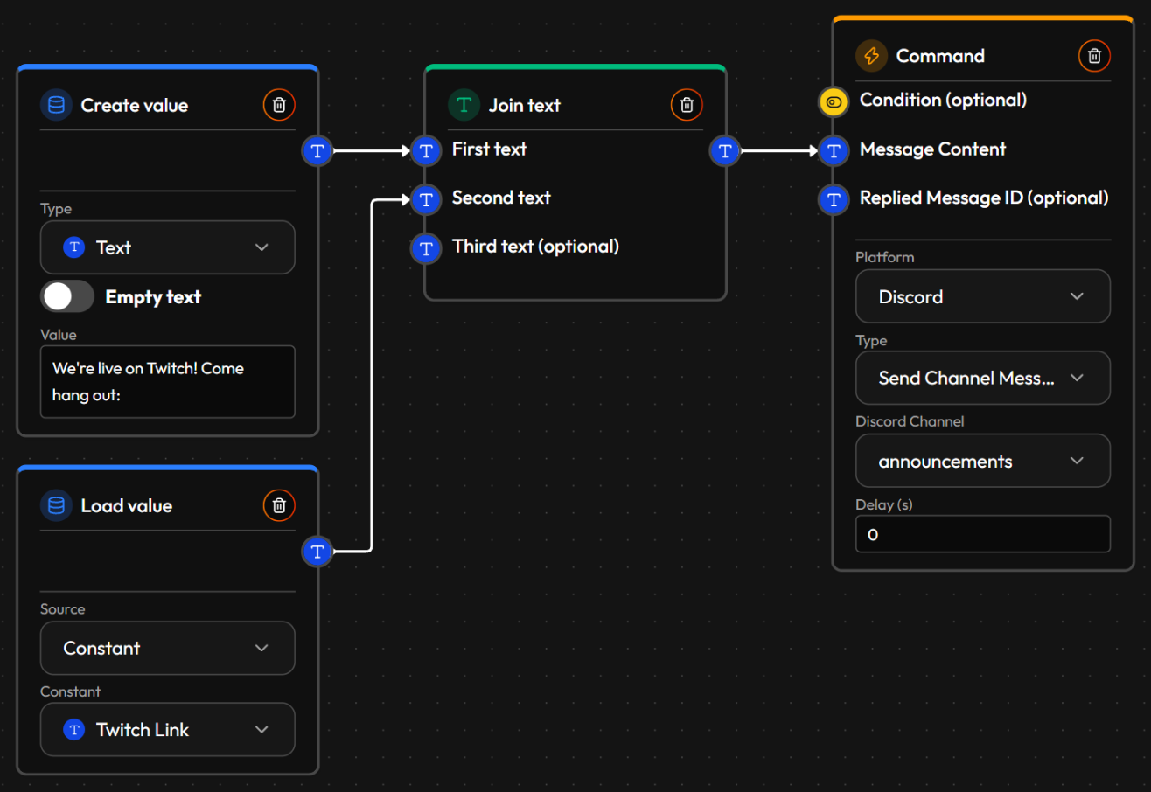This screenshot has height=792, width=1151.
Task: Click the Value text box
Action: click(168, 382)
